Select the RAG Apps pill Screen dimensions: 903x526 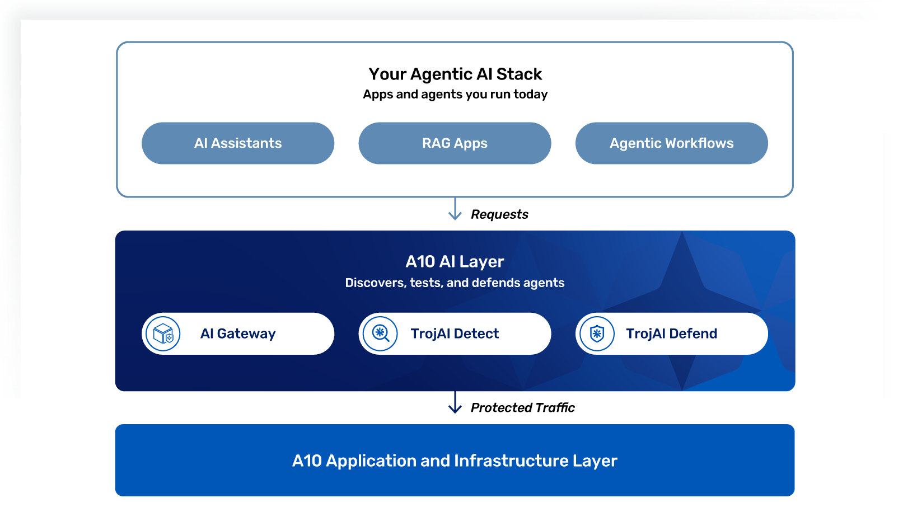455,143
